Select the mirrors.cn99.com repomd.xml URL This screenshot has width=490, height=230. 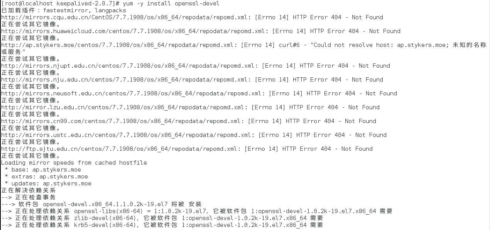pos(122,121)
